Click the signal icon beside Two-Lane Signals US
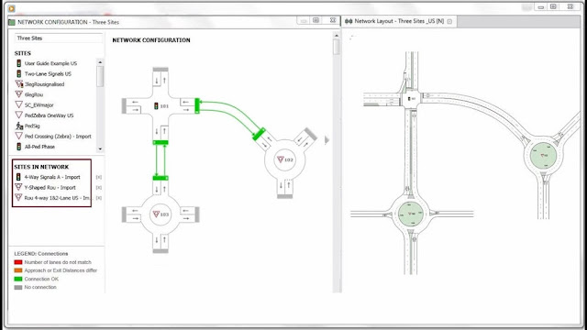Screen dimensions: 587x330 18,73
